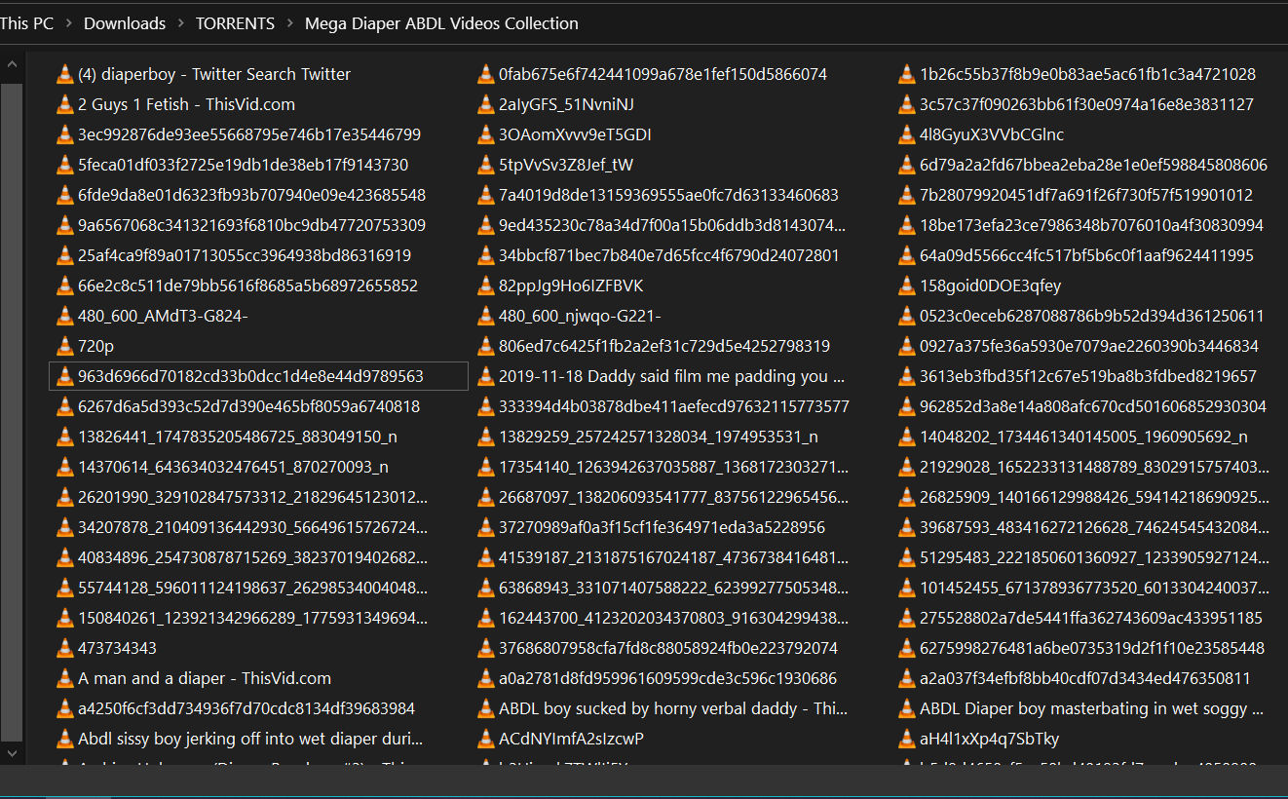Select file 3c57c37f090263bb61f30e0974a16e8e3831127

(x=1086, y=104)
